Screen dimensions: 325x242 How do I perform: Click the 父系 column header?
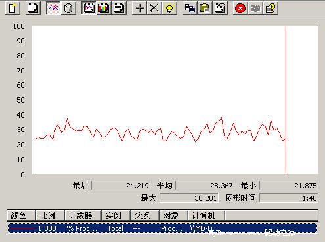click(x=144, y=216)
